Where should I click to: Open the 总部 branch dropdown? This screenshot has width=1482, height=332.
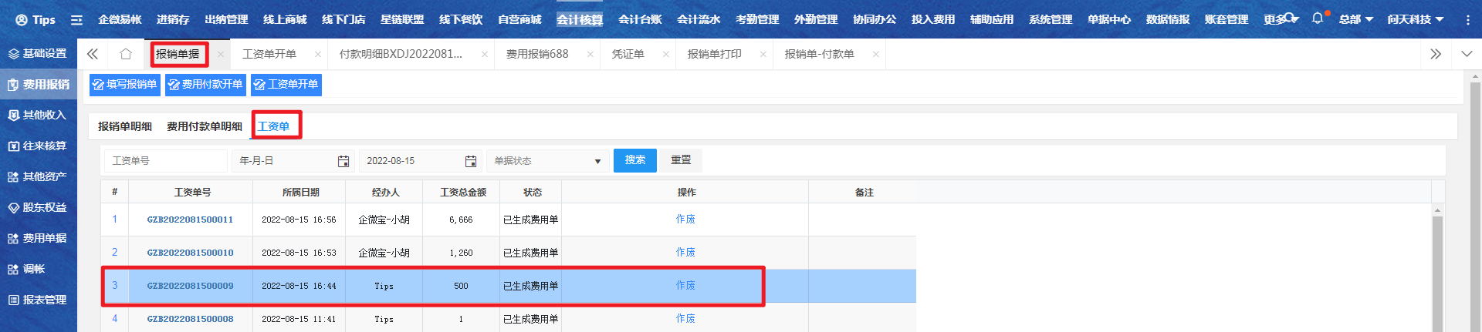pyautogui.click(x=1355, y=19)
